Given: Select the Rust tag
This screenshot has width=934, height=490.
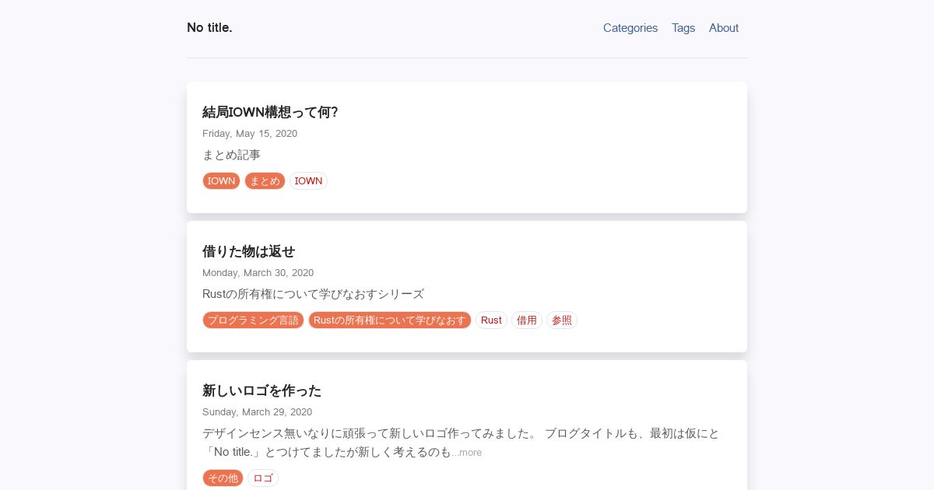Looking at the screenshot, I should 491,320.
